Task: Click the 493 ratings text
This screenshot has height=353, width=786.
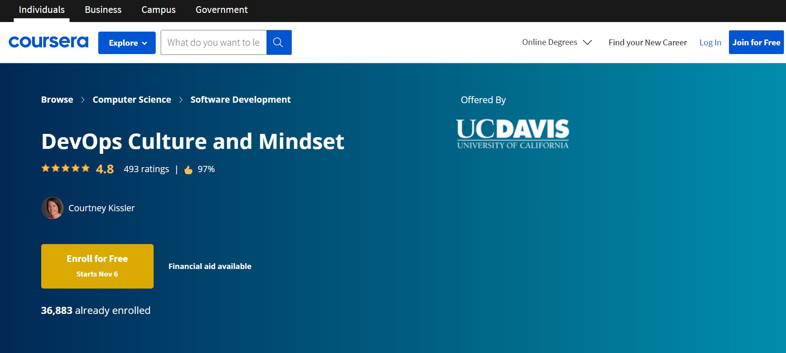Action: (x=147, y=169)
